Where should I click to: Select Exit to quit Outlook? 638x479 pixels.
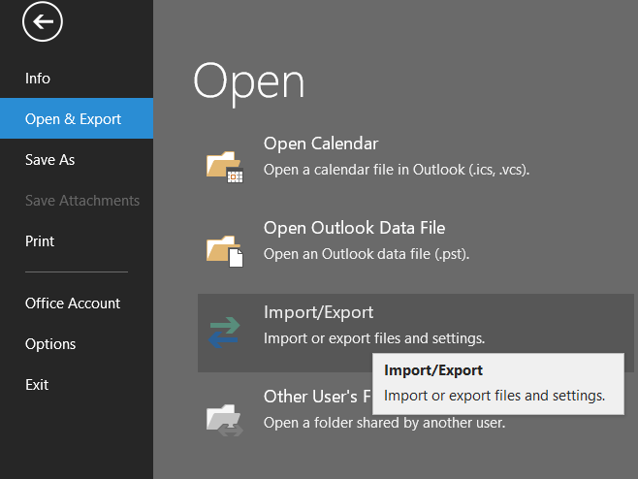coord(37,385)
